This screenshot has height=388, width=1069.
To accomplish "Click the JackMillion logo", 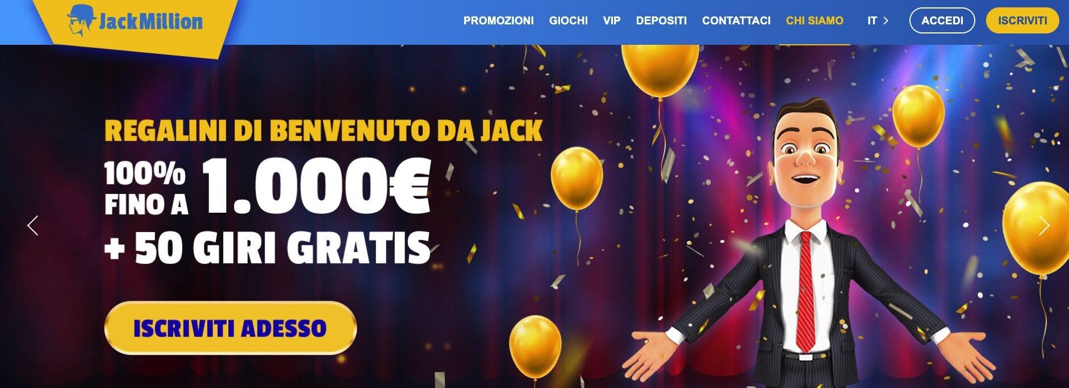I will [135, 22].
